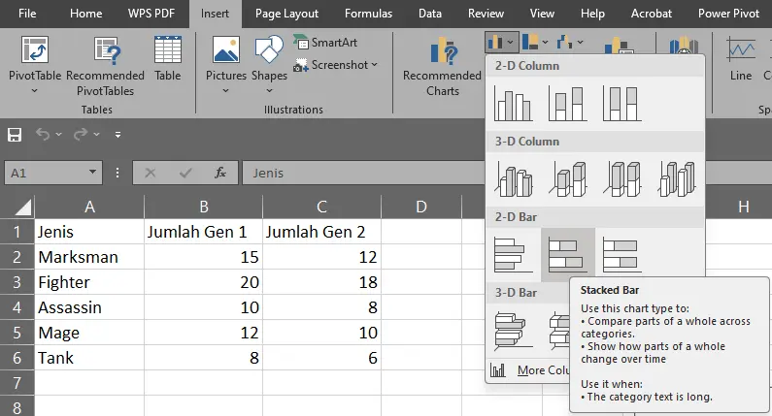The width and height of the screenshot is (772, 416).
Task: Choose the 2-D Stacked Bar chart
Action: (x=568, y=255)
